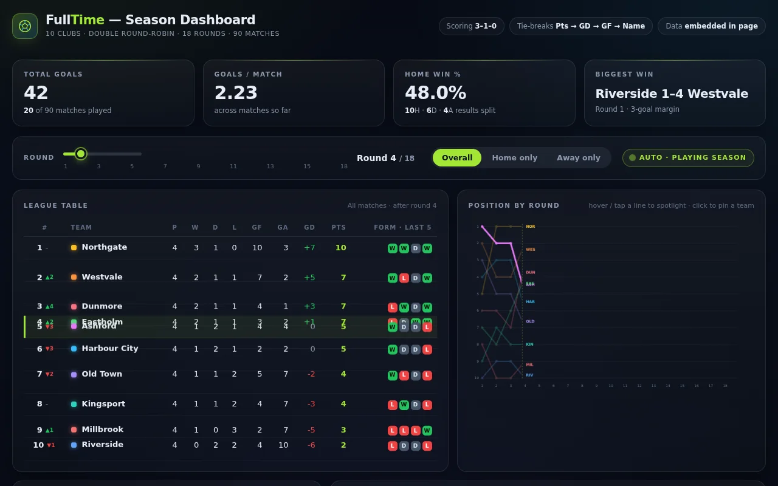Viewport: 778px width, 486px height.
Task: Click the Scoring 3-1-0 pill
Action: (x=472, y=26)
